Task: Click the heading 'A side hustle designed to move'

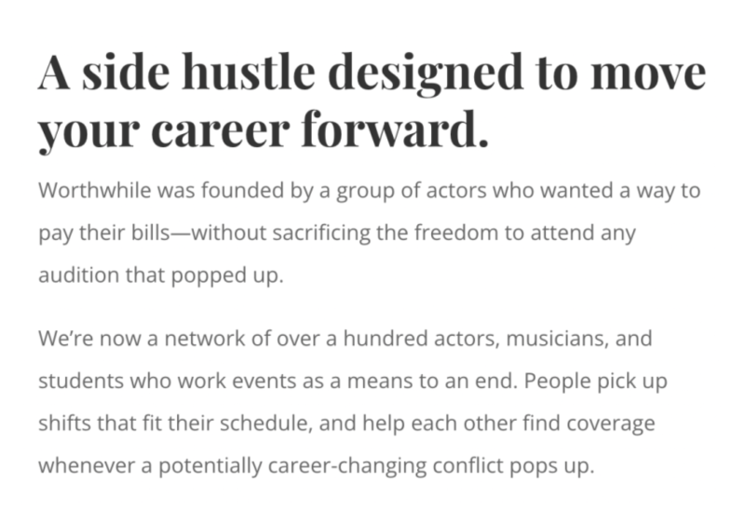Action: coord(371,73)
